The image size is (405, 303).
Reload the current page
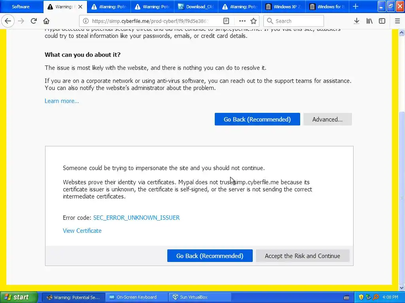tap(34, 21)
